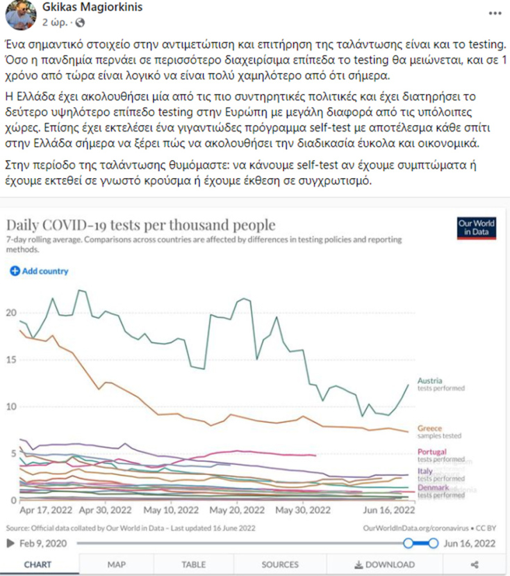
Task: Select the Austria line label
Action: tap(429, 381)
